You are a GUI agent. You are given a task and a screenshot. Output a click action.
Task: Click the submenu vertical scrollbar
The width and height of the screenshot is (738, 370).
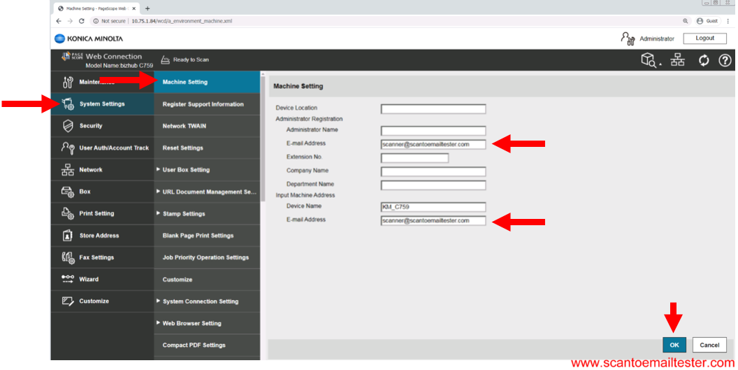263,140
